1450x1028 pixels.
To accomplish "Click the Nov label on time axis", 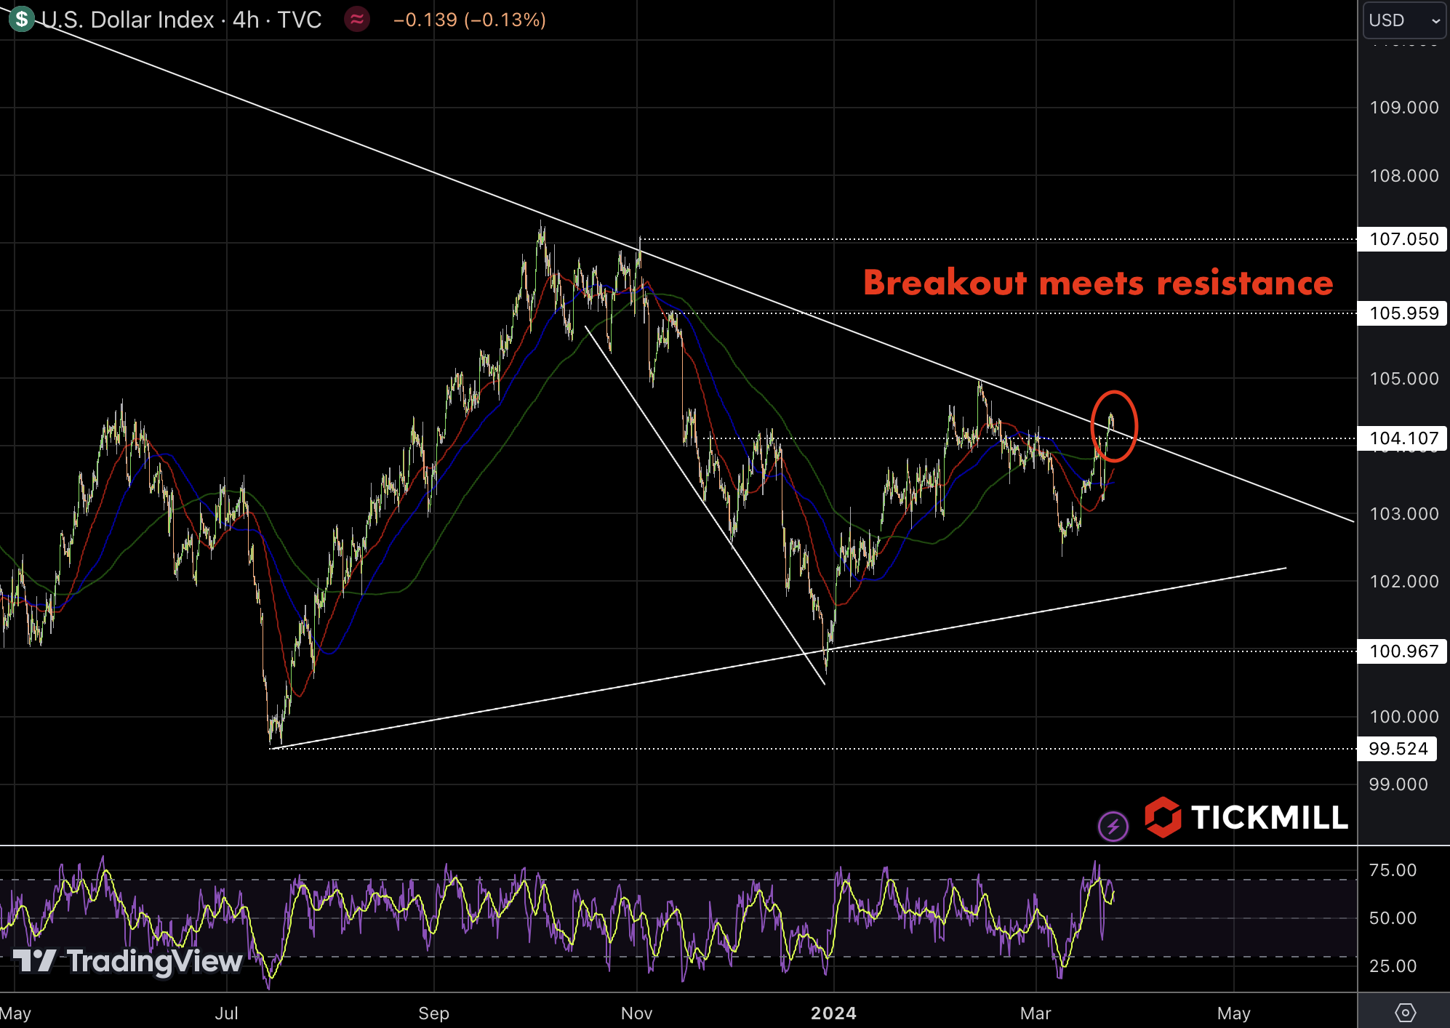I will [x=636, y=1013].
